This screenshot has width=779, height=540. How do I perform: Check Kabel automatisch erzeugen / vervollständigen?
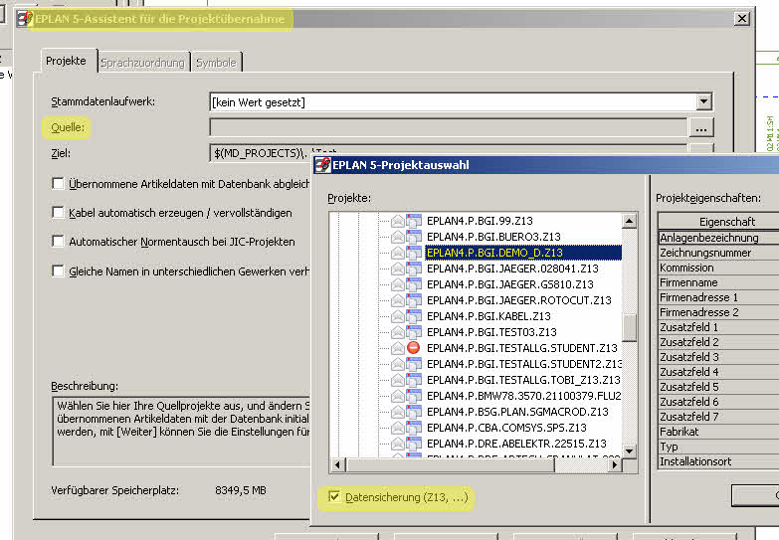point(58,212)
